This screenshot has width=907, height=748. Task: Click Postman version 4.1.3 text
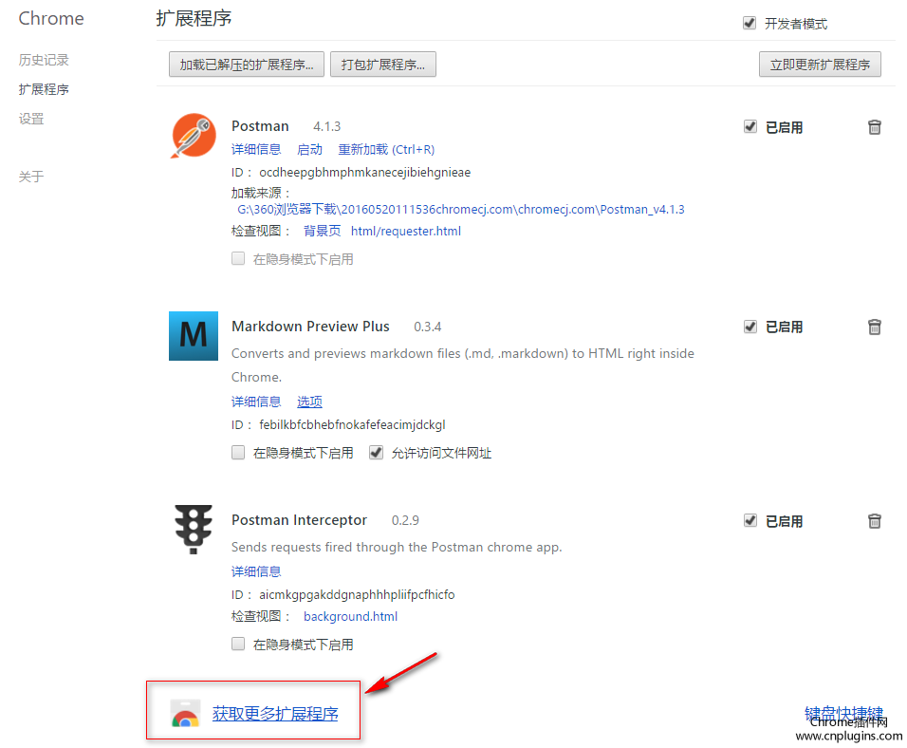[x=326, y=126]
